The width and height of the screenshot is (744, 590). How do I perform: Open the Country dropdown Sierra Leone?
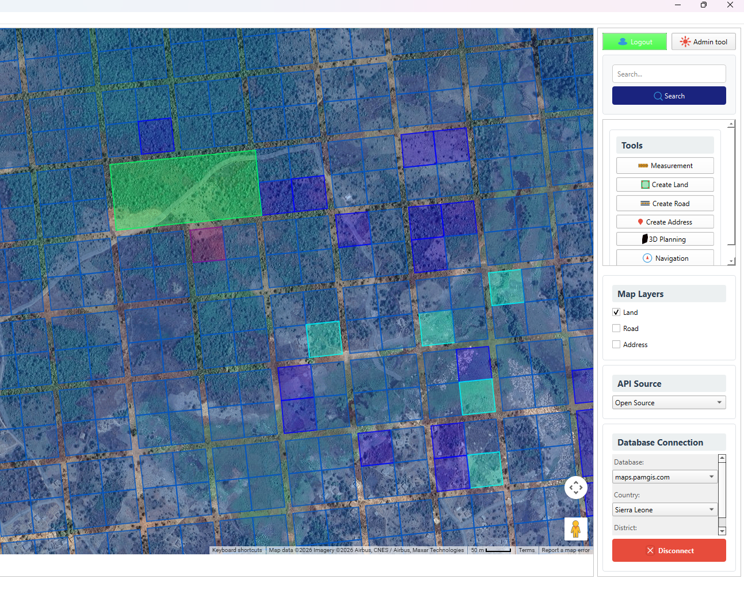665,510
